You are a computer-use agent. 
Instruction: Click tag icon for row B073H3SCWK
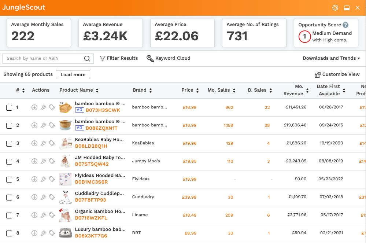point(52,107)
